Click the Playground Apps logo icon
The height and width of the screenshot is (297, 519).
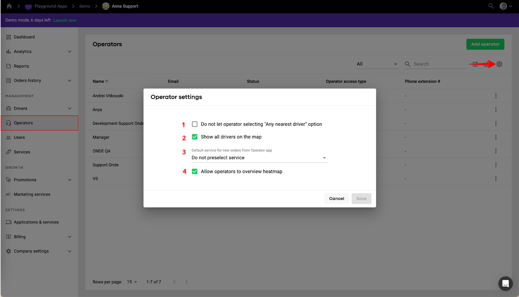click(x=29, y=6)
